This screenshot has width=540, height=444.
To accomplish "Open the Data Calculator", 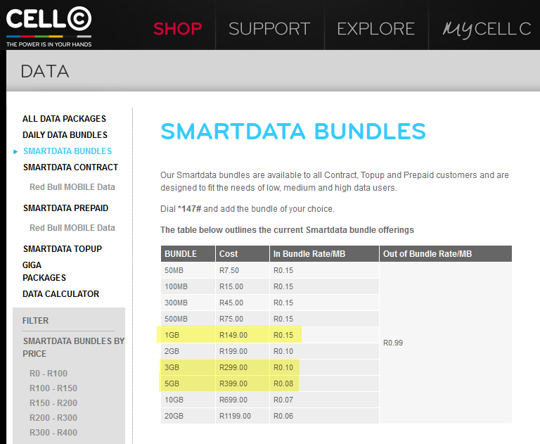I will click(61, 293).
